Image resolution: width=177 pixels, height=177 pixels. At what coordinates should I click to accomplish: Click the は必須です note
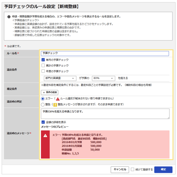(x=12, y=46)
